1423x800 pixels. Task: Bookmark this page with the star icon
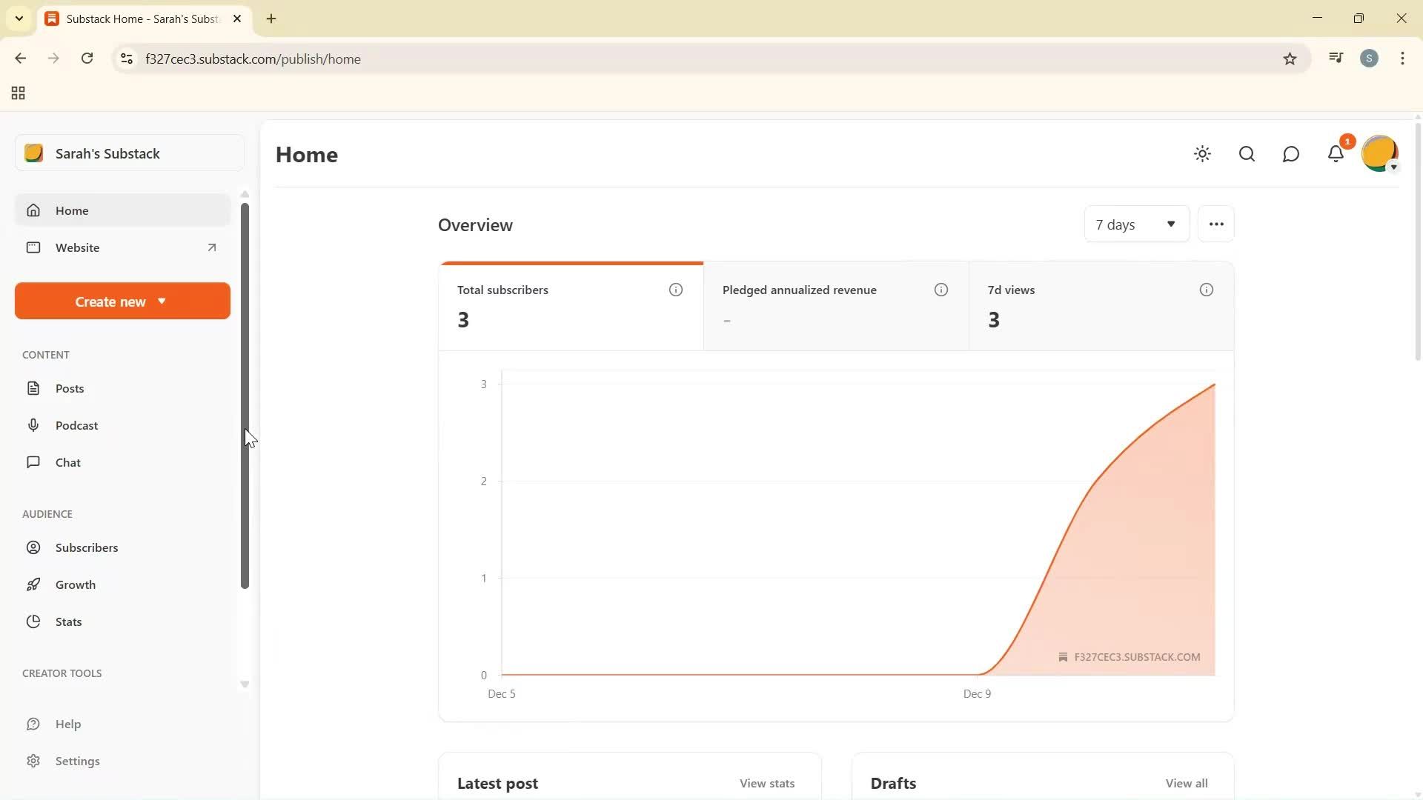pyautogui.click(x=1290, y=59)
